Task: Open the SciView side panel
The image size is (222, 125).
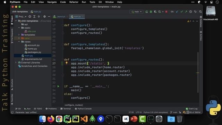Action: click(x=201, y=36)
